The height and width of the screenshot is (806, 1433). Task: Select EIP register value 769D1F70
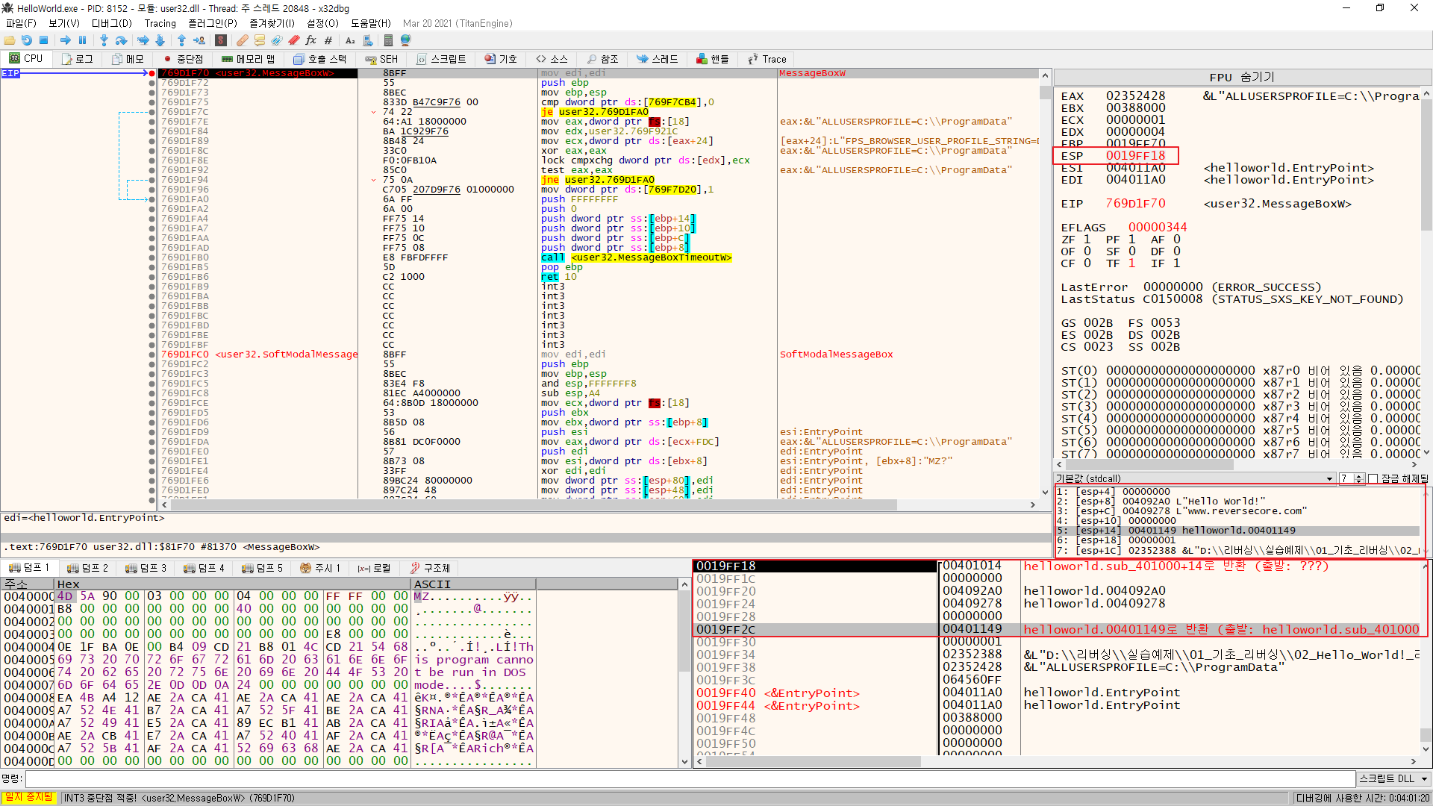click(x=1135, y=203)
